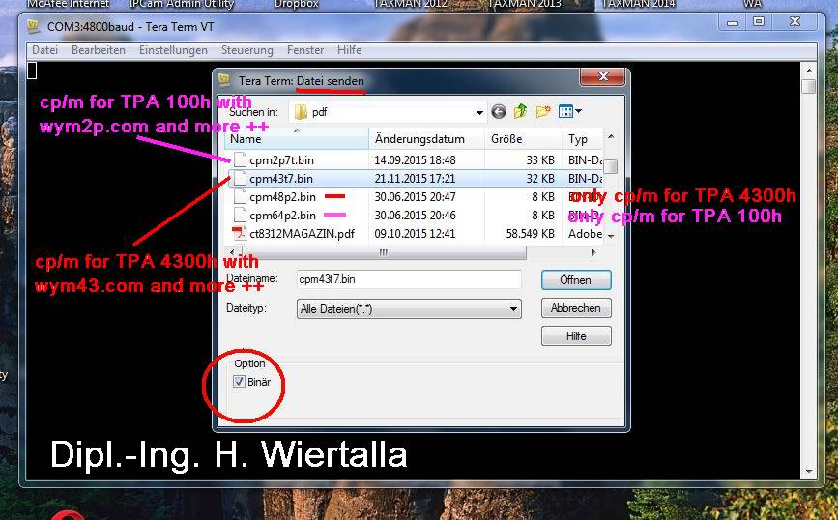Image resolution: width=838 pixels, height=520 pixels.
Task: Click the Dateiname input field
Action: click(408, 280)
